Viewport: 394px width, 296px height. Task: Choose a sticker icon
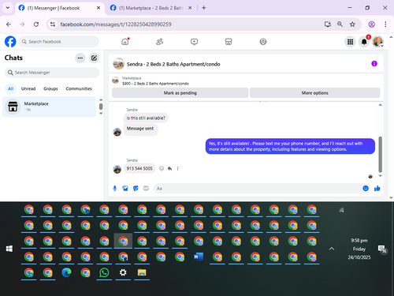[x=136, y=188]
